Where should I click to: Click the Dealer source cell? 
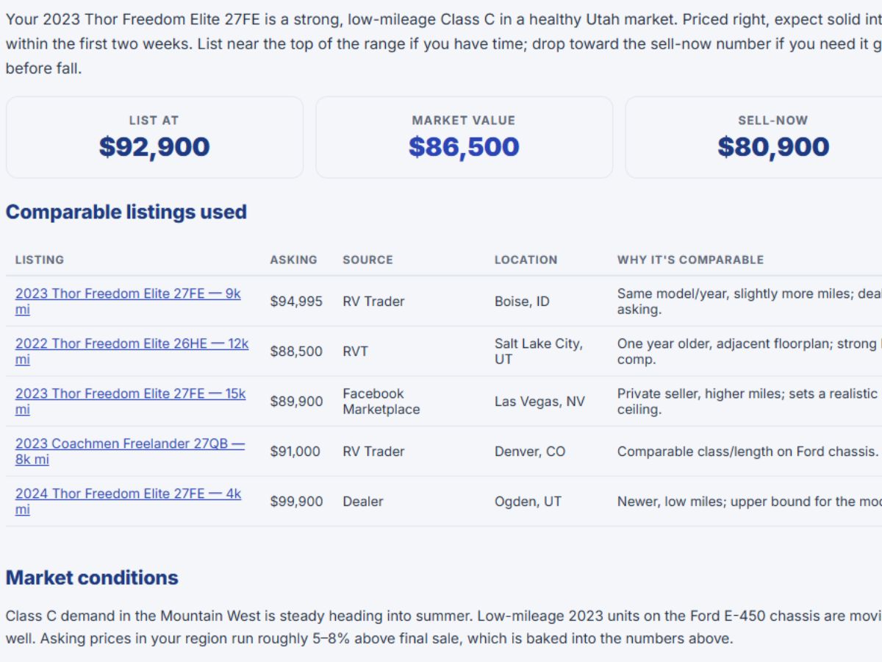click(x=363, y=502)
